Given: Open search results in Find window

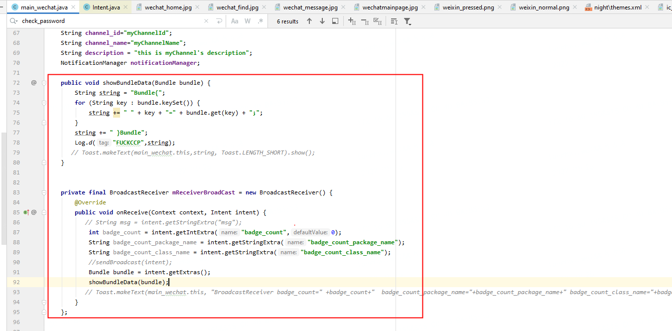Looking at the screenshot, I should 335,21.
